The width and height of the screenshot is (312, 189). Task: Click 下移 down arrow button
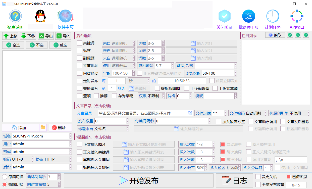click(28, 36)
